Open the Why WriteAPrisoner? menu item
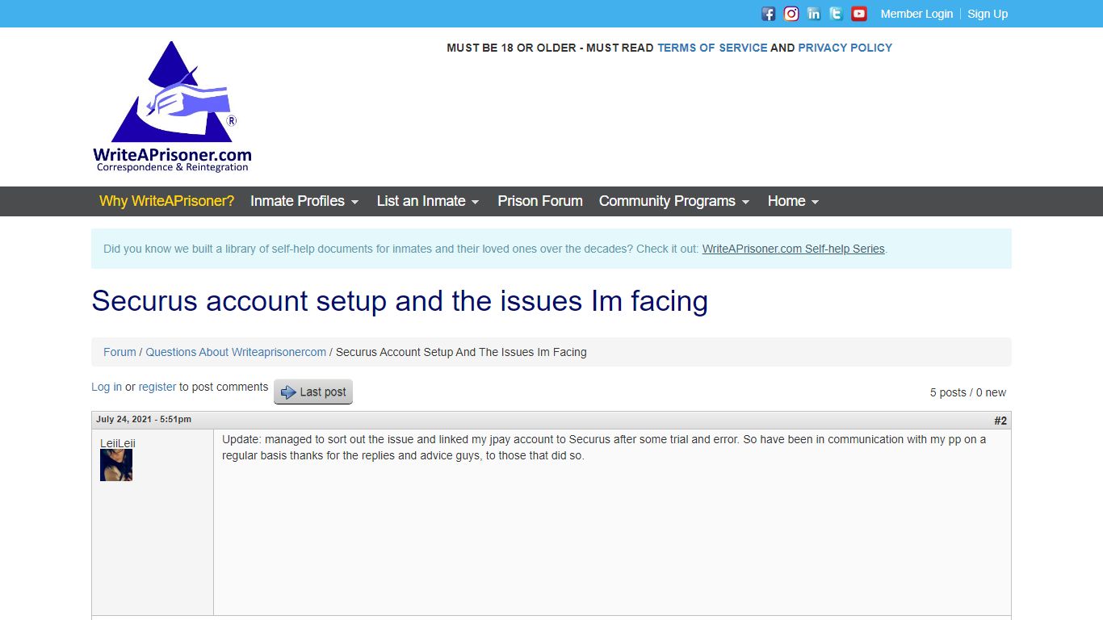This screenshot has width=1103, height=620. [x=166, y=201]
